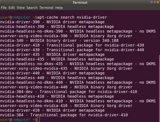160x122 pixels.
Task: Select the 'nvidia-driver-430 - Transitional package' line
Action: tap(72, 50)
